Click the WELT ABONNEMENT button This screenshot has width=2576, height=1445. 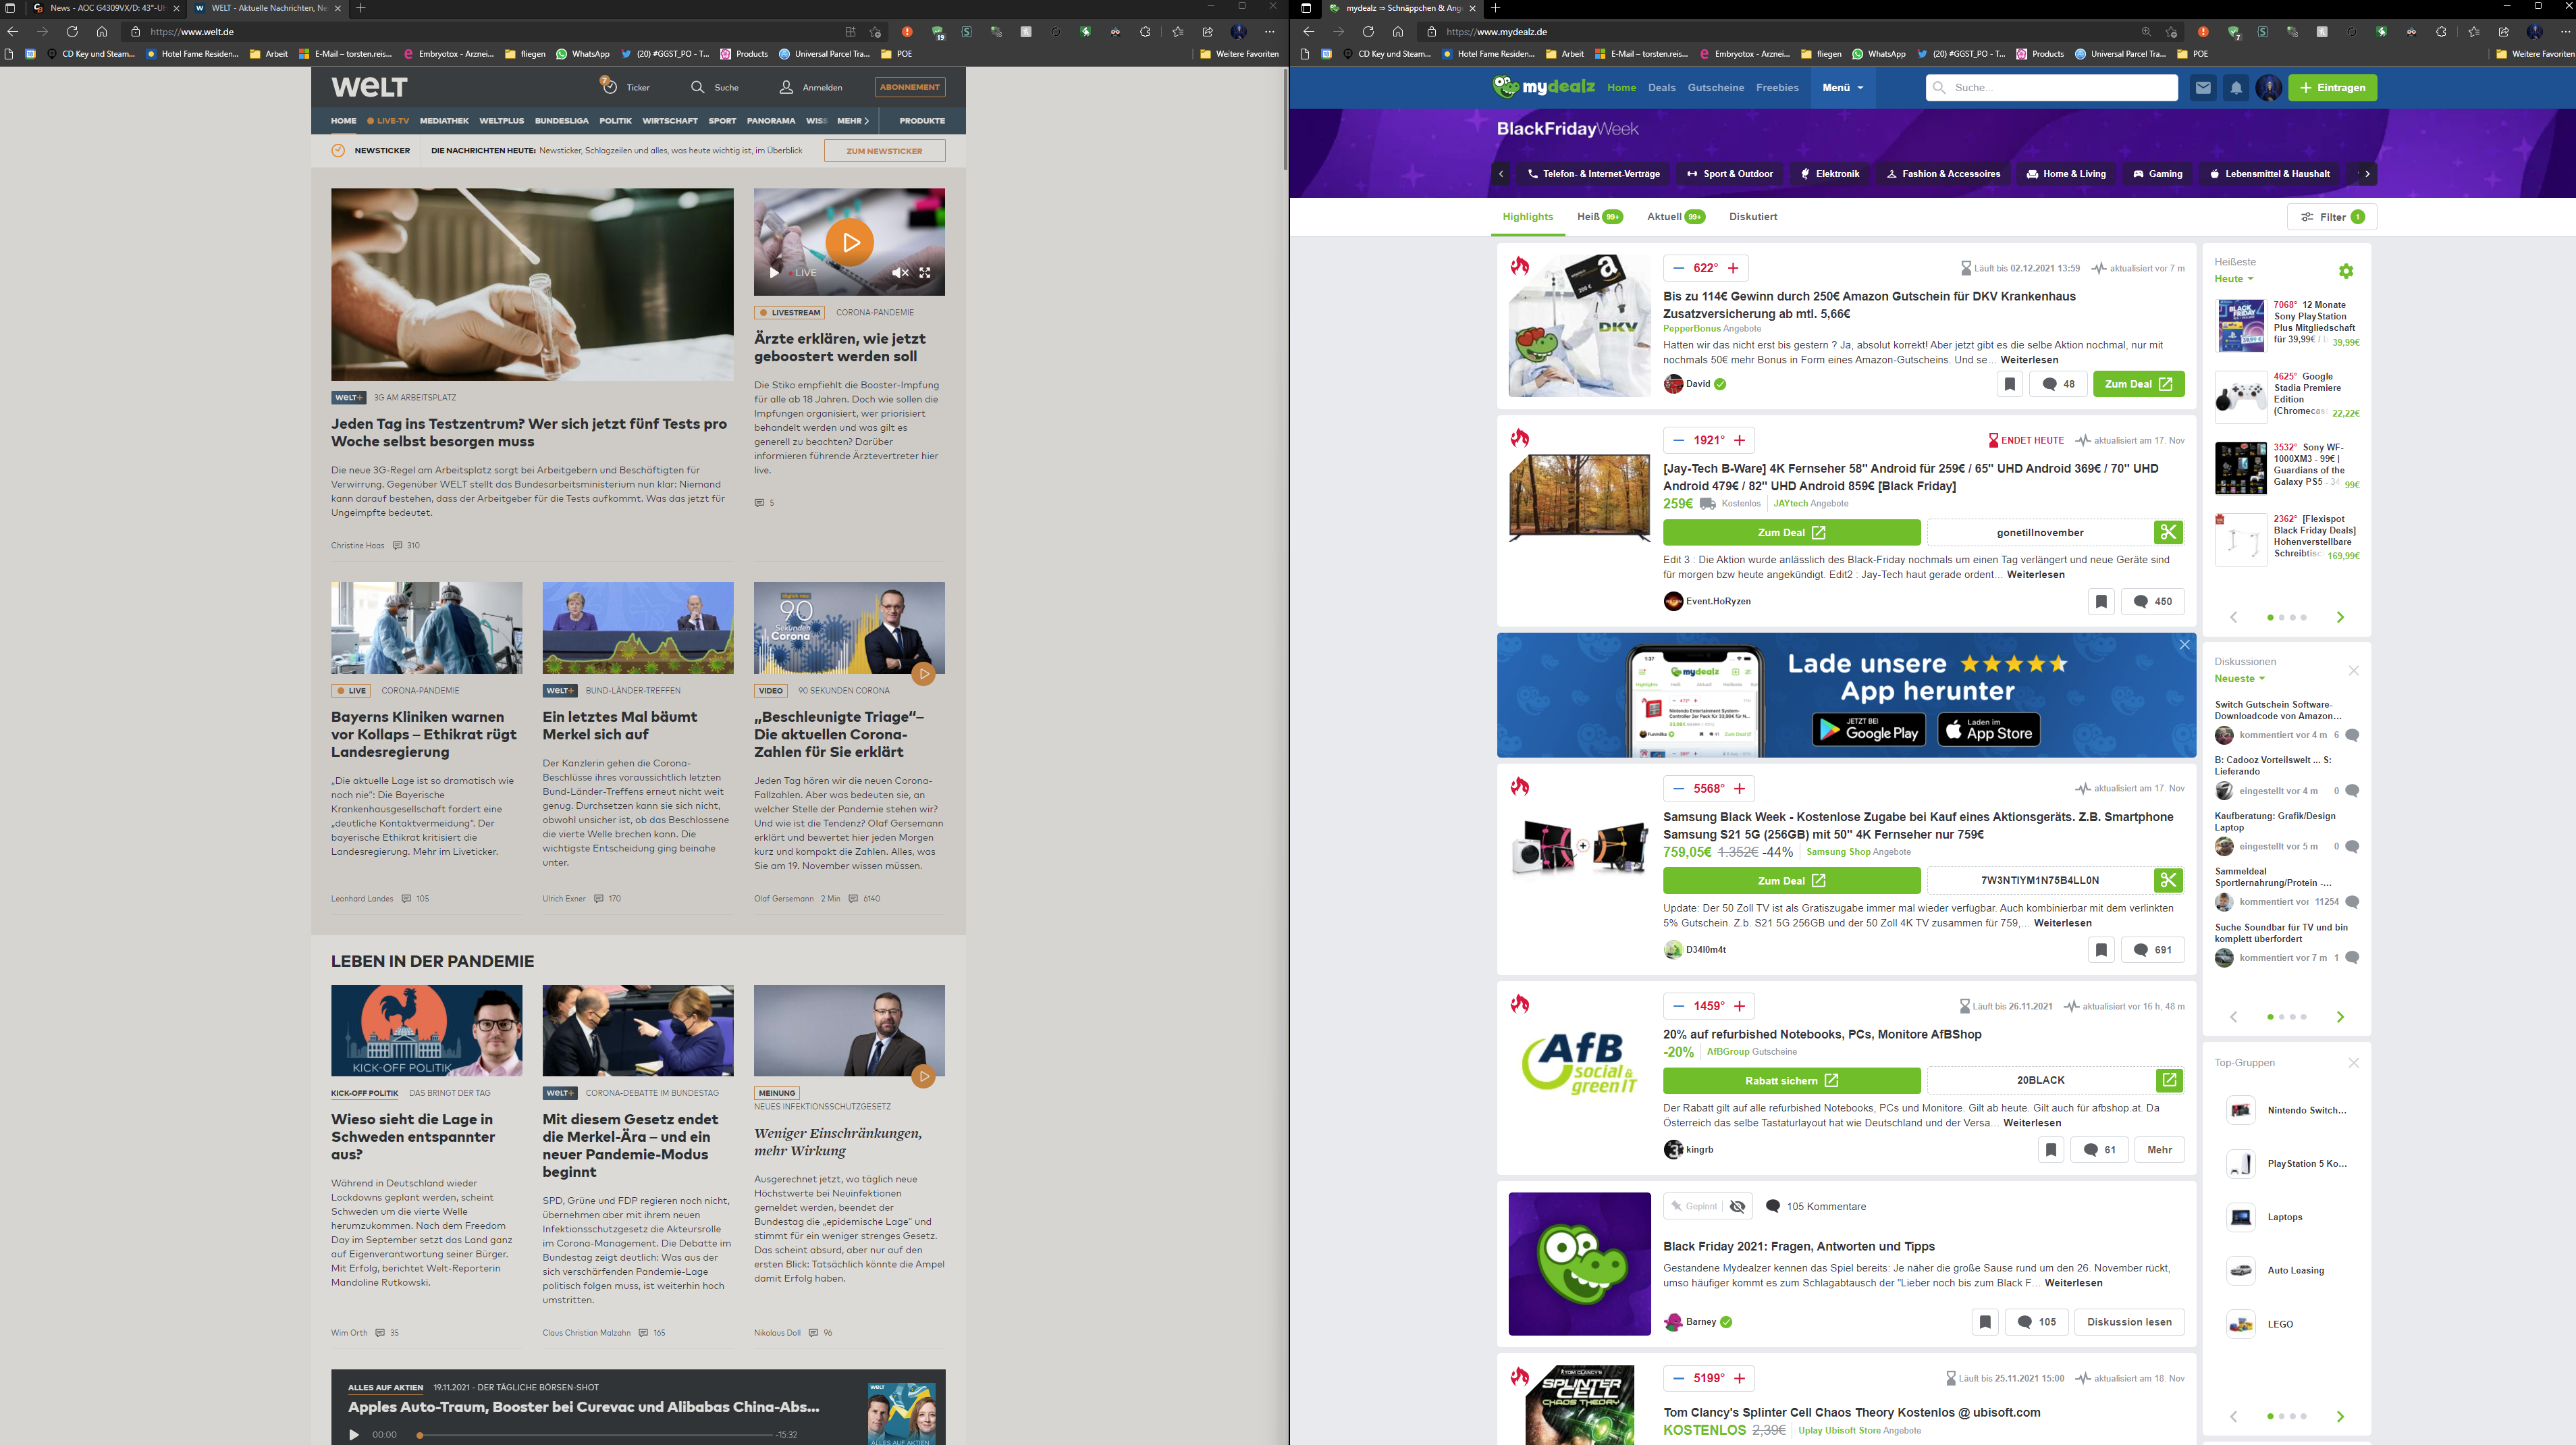pyautogui.click(x=909, y=87)
